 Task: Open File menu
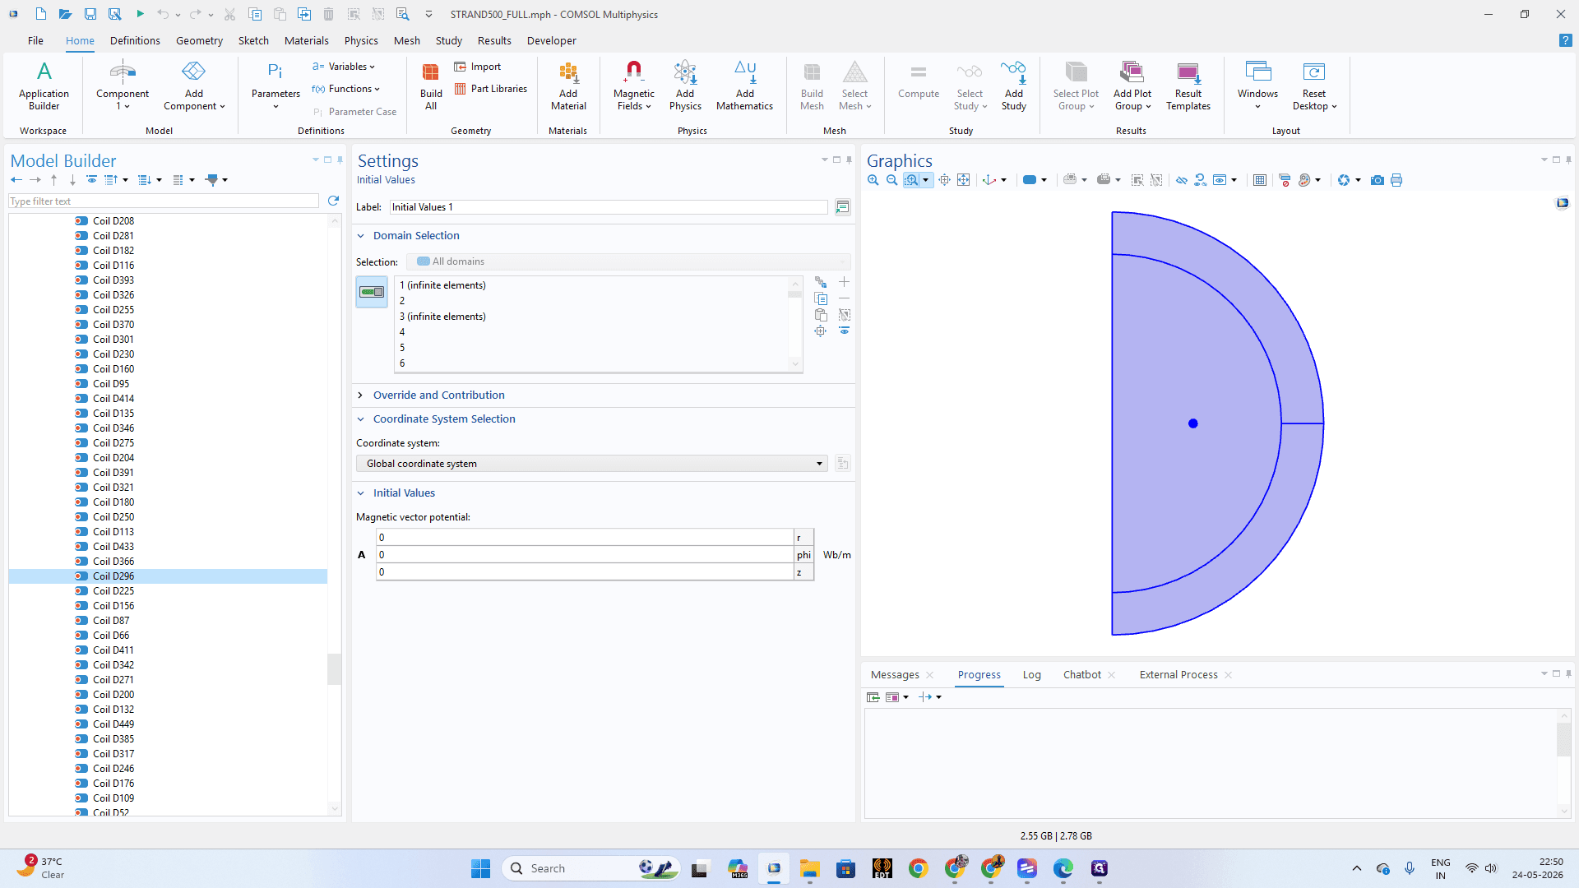tap(35, 40)
